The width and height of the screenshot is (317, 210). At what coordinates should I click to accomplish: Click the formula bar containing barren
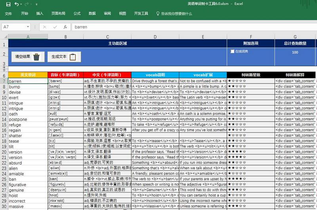pyautogui.click(x=190, y=27)
